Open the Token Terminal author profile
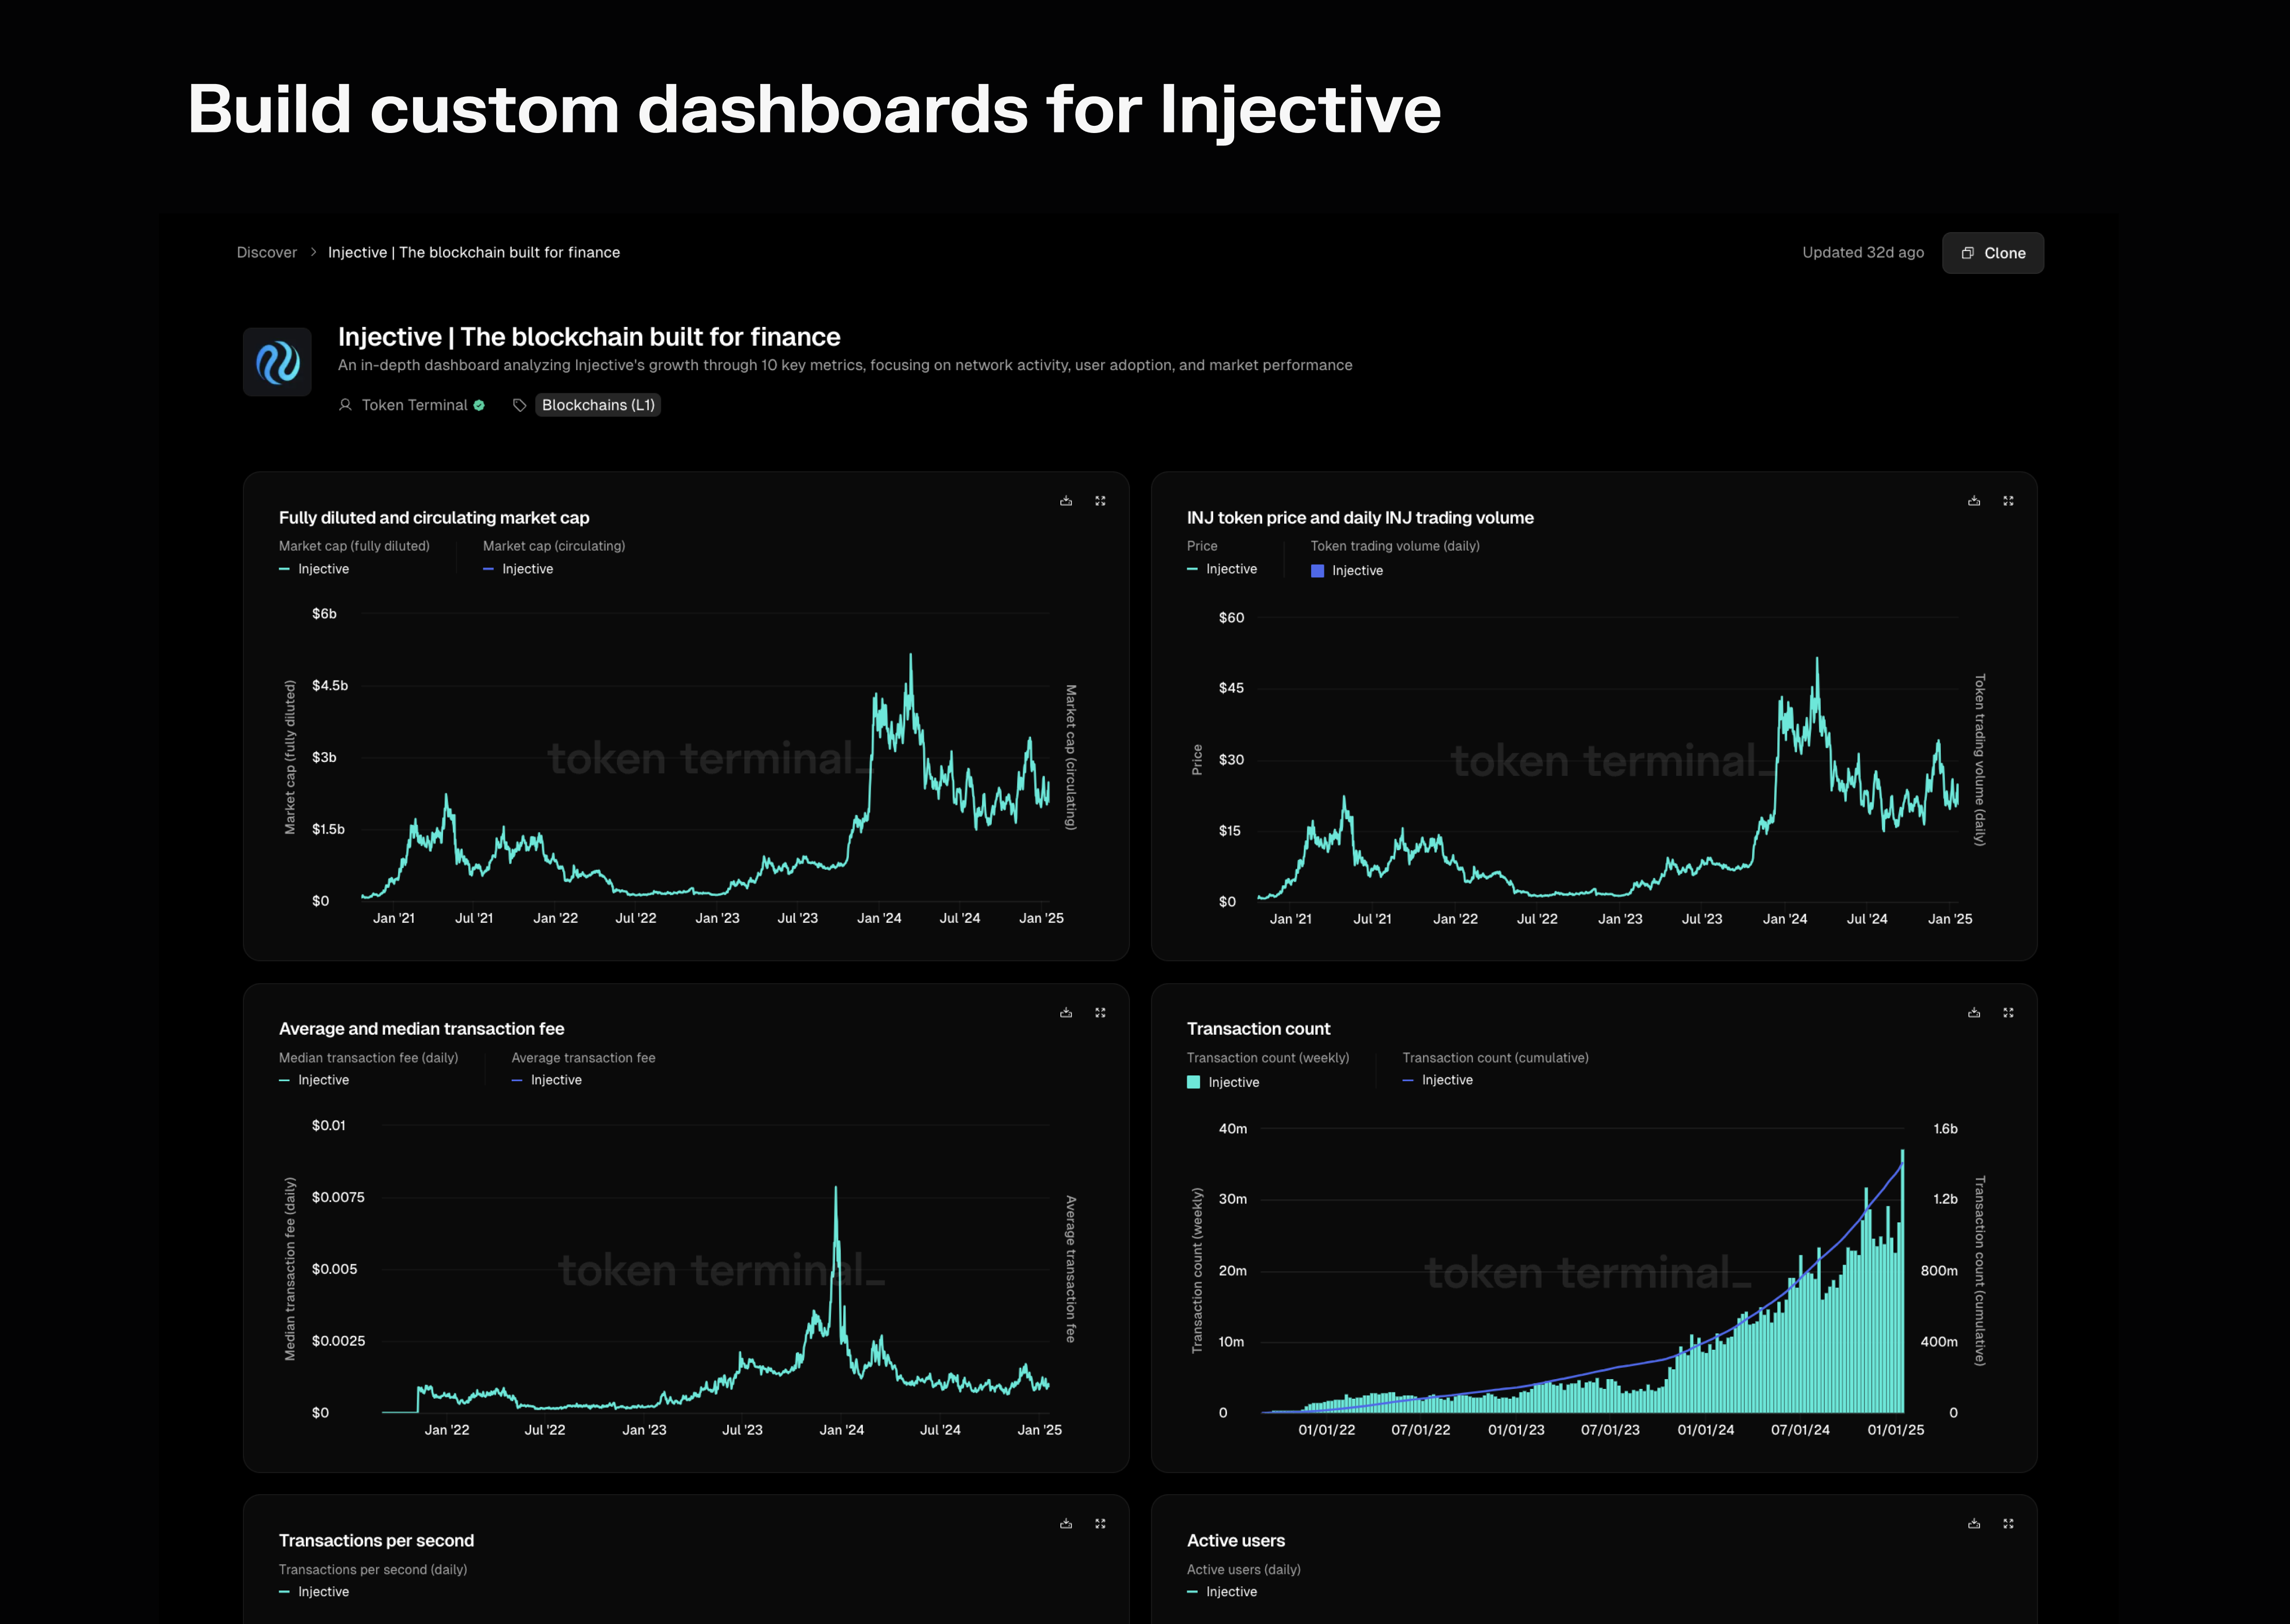The image size is (2290, 1624). pyautogui.click(x=414, y=405)
